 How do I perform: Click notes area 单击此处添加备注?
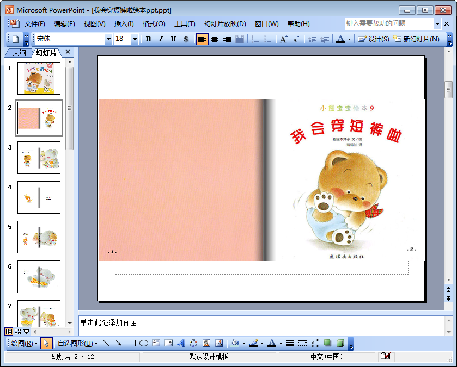point(108,322)
